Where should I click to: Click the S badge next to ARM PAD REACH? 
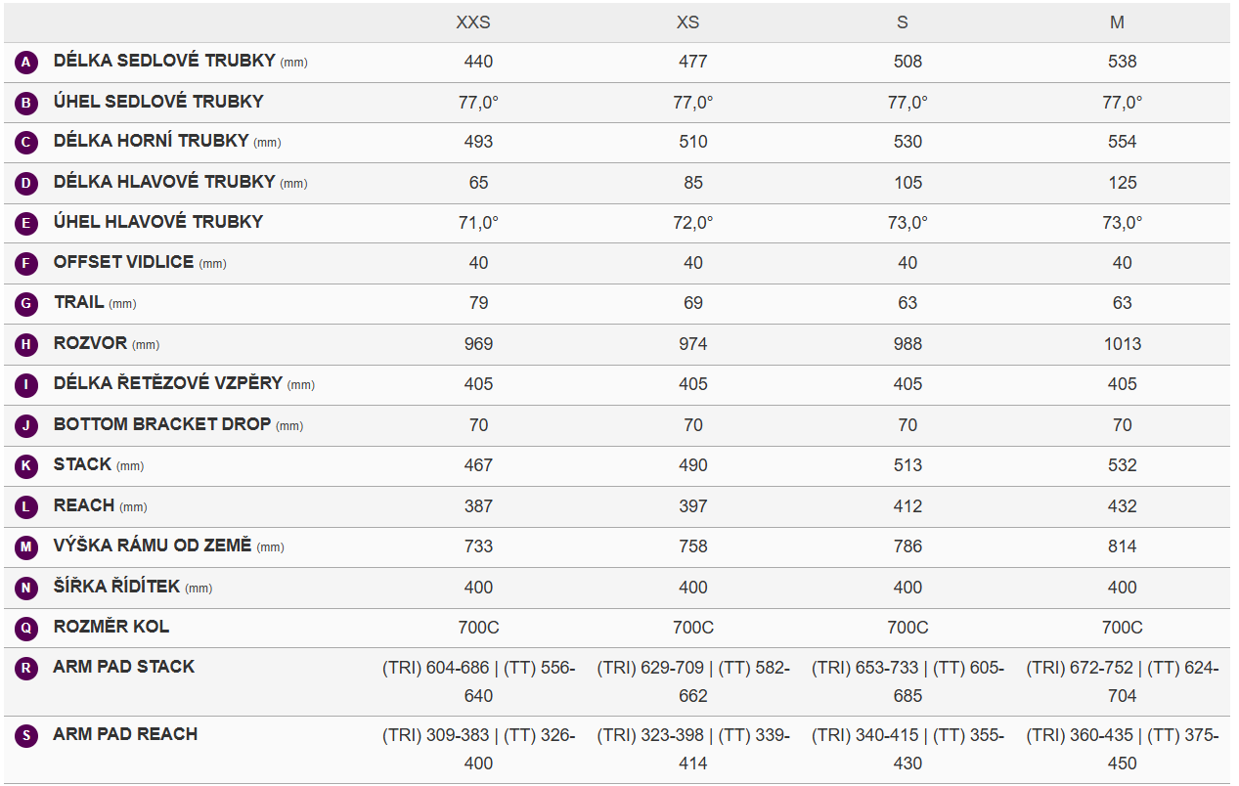(27, 736)
